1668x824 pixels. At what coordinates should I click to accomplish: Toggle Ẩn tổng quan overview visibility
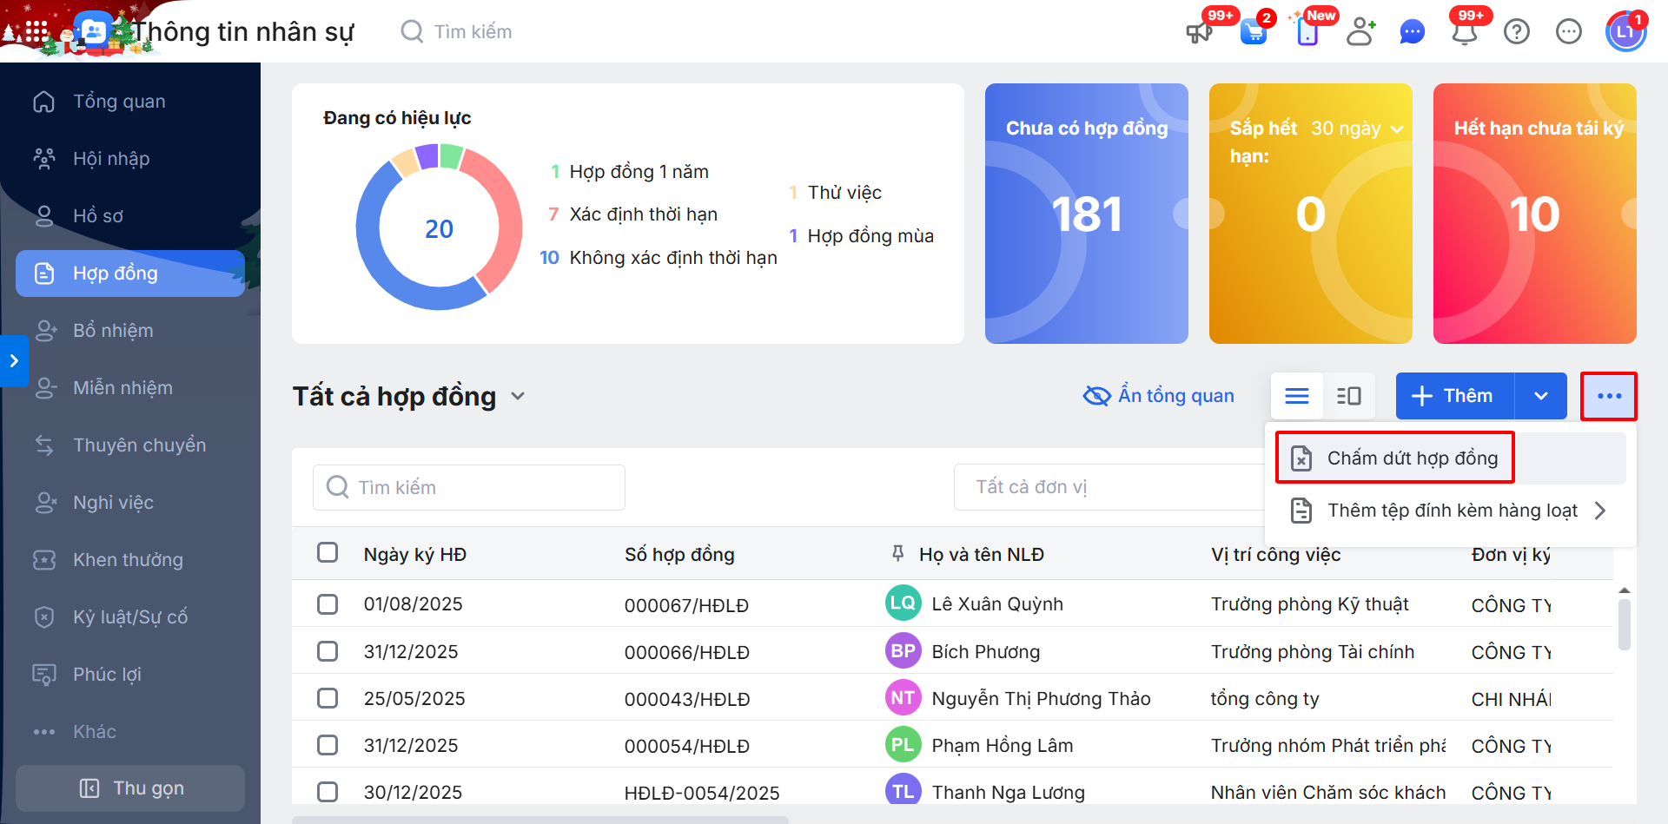click(x=1159, y=396)
